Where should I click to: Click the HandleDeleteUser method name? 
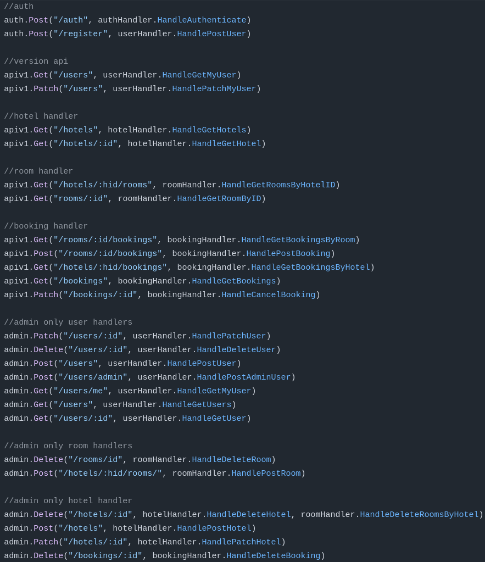coord(236,350)
